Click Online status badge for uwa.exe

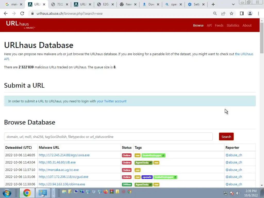tap(127, 155)
